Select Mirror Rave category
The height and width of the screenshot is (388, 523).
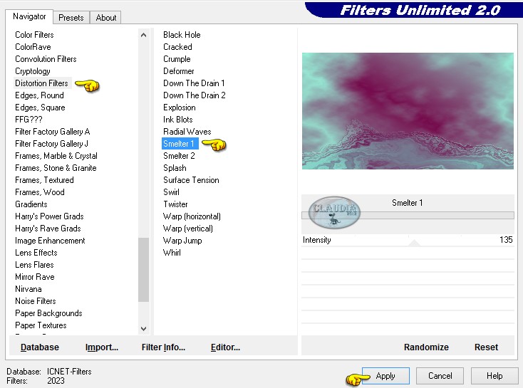(35, 277)
